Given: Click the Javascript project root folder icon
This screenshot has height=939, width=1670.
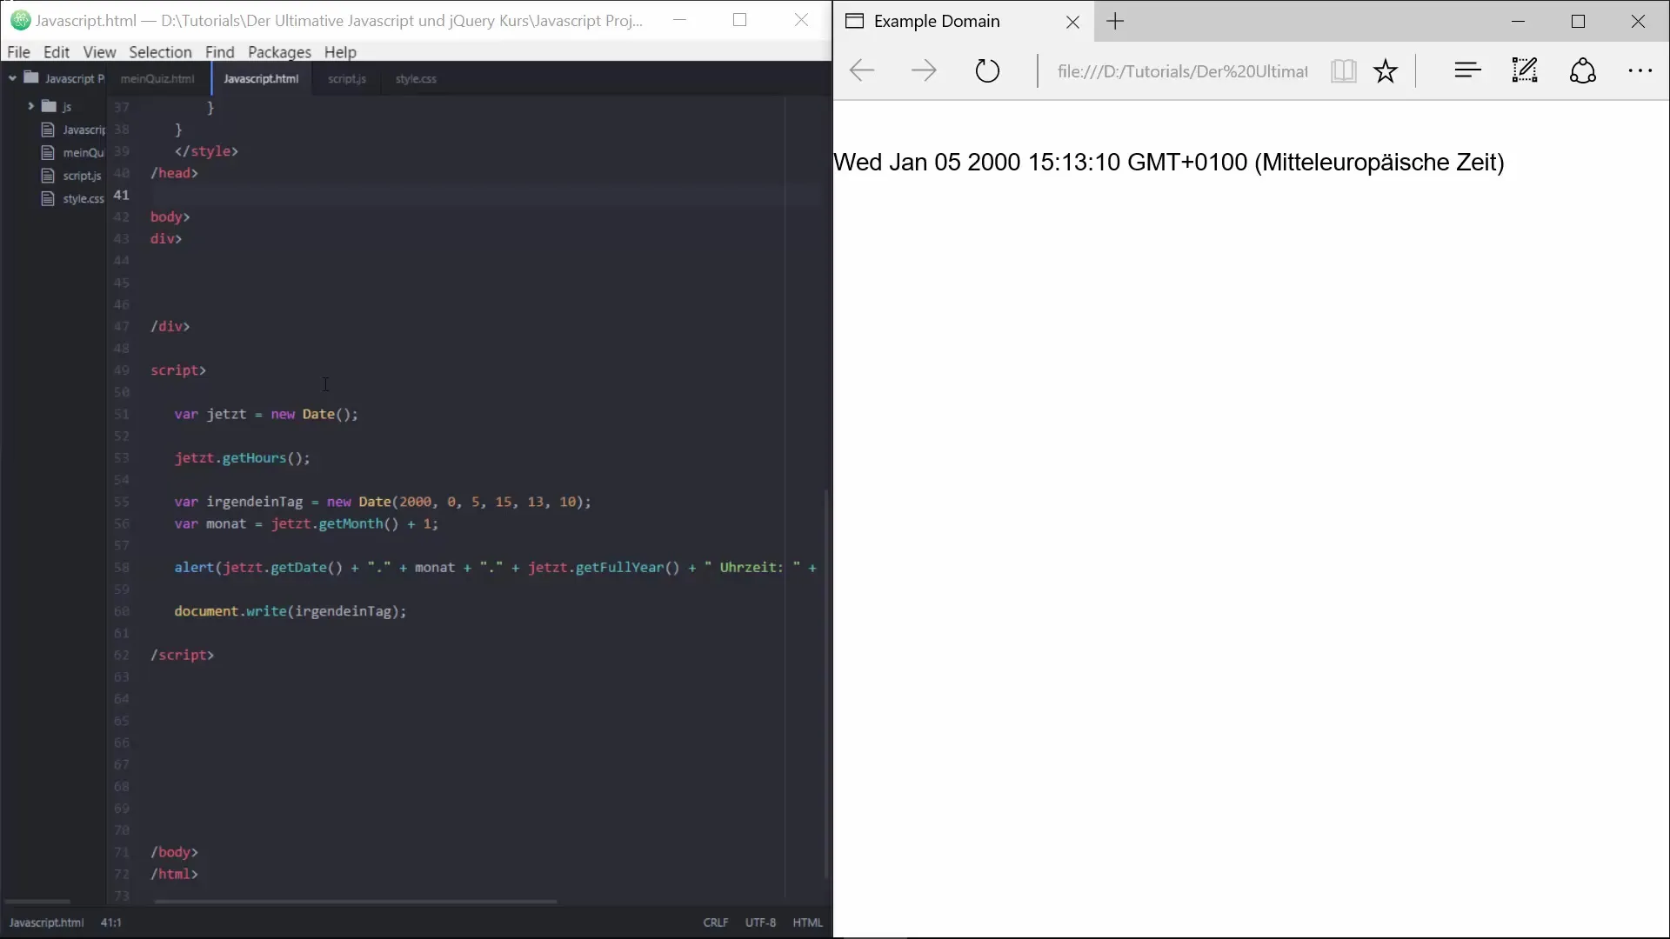Looking at the screenshot, I should pos(31,77).
